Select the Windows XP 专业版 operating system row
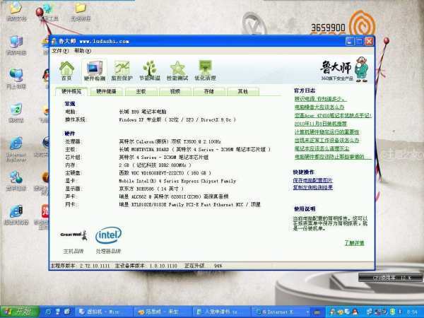The height and width of the screenshot is (318, 424). click(x=177, y=119)
